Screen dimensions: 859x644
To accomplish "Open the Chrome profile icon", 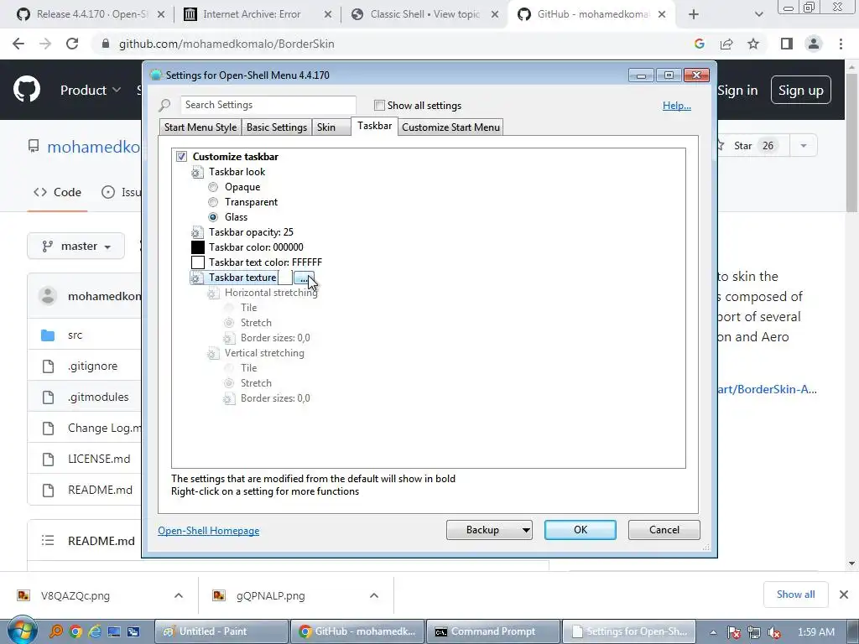I will coord(814,44).
